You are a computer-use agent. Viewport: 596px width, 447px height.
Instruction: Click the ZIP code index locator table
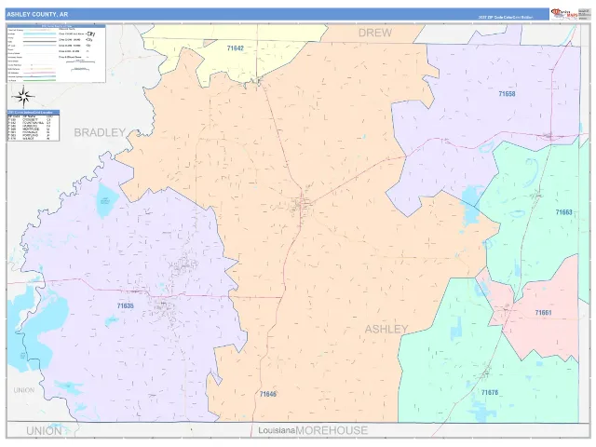[34, 126]
